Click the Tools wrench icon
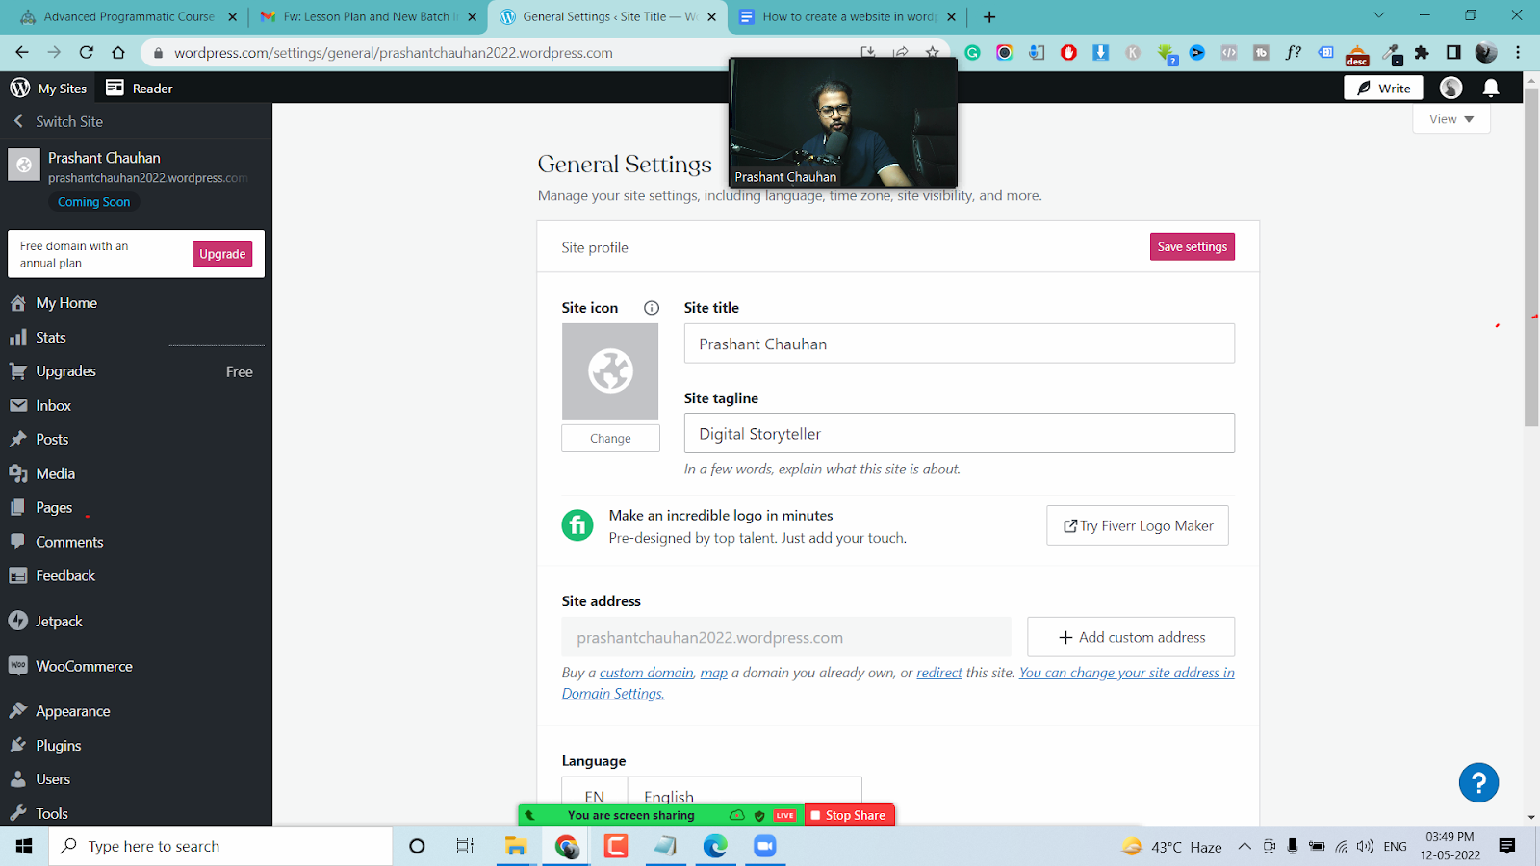 18,813
